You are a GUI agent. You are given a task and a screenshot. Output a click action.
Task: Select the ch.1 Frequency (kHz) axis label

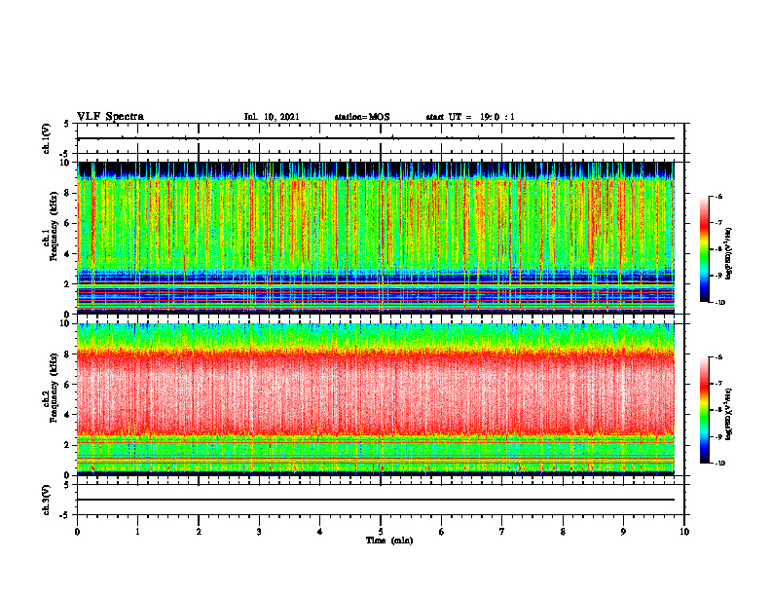[50, 227]
